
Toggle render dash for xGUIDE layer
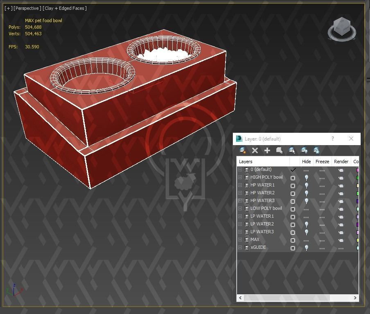[x=341, y=248]
